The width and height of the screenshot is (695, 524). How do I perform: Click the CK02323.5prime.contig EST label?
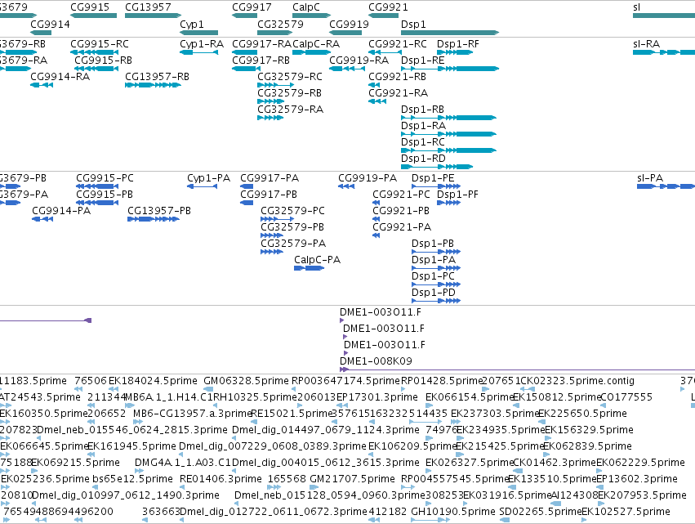click(x=577, y=381)
